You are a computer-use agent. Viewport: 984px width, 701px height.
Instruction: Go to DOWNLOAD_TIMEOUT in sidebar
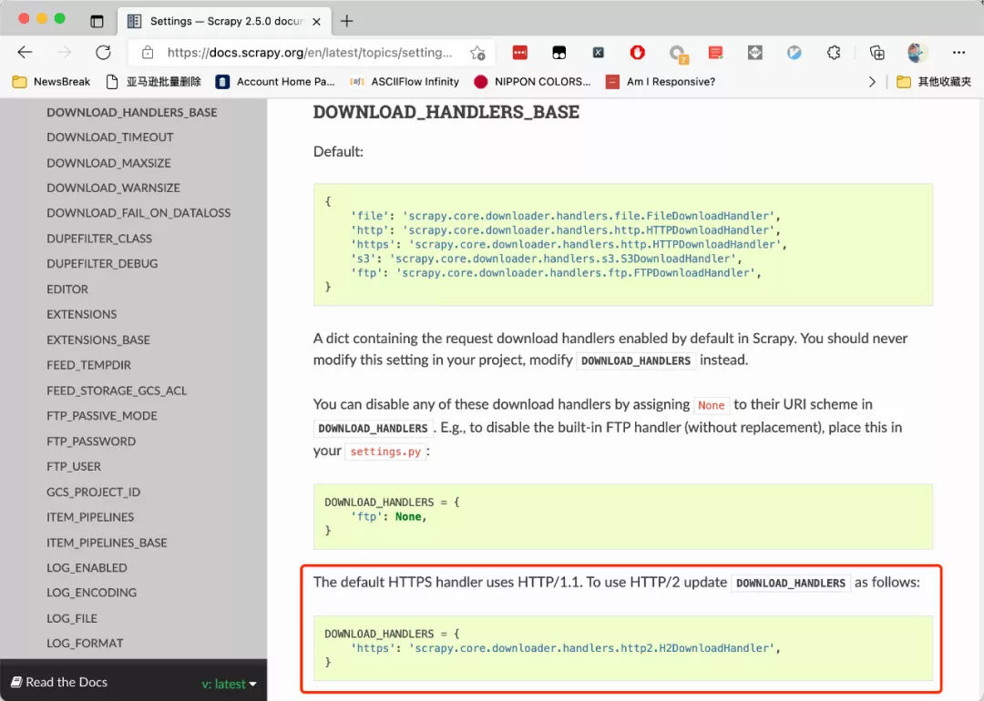[110, 137]
